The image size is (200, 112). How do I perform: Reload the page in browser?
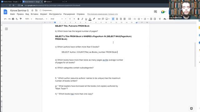pos(10,5)
